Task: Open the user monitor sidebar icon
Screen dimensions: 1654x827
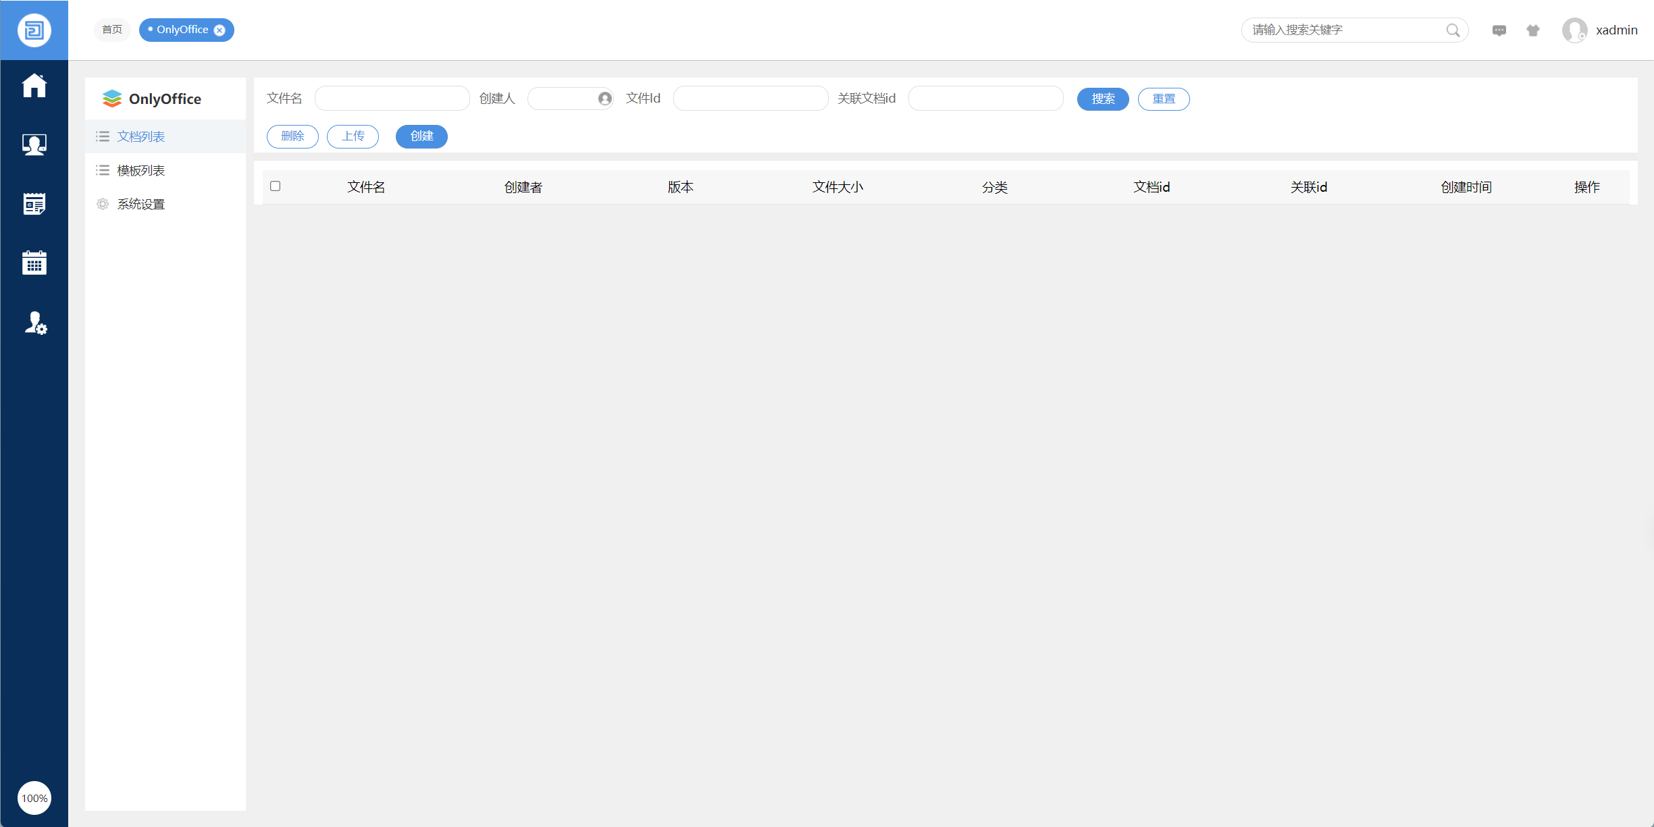Action: [x=34, y=144]
